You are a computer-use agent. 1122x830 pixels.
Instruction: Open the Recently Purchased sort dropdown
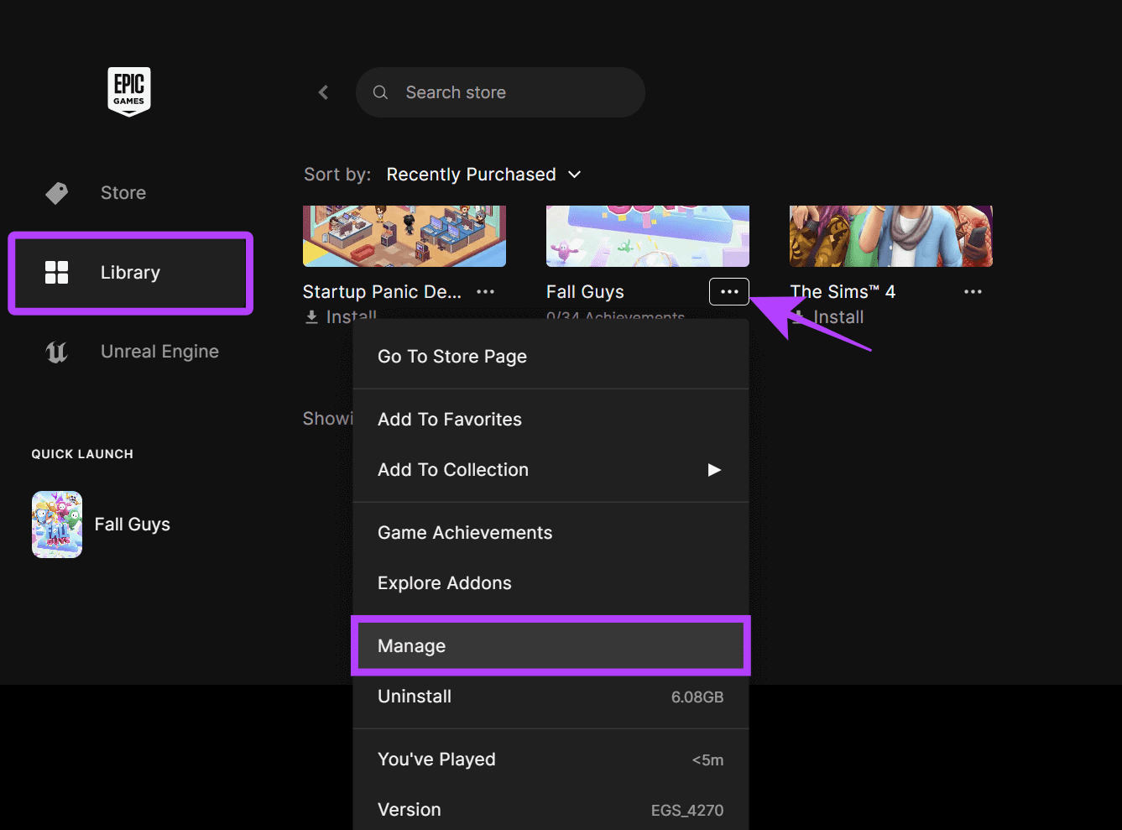pos(483,175)
